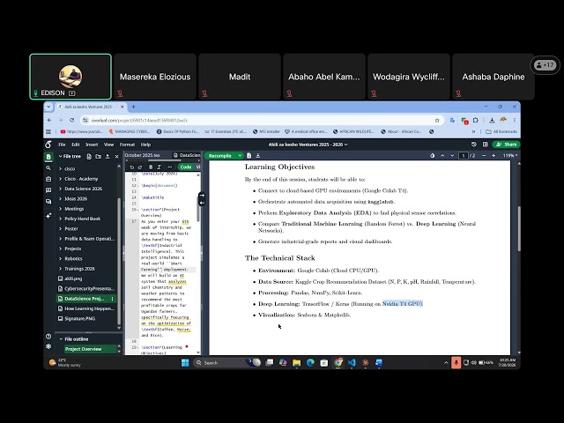The height and width of the screenshot is (423, 564).
Task: Apply bold formatting in editor toolbar
Action: tap(151, 167)
